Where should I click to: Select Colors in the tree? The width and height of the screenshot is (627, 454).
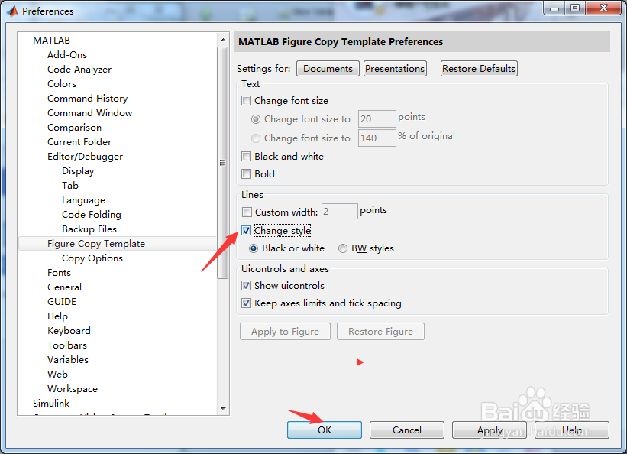[62, 83]
